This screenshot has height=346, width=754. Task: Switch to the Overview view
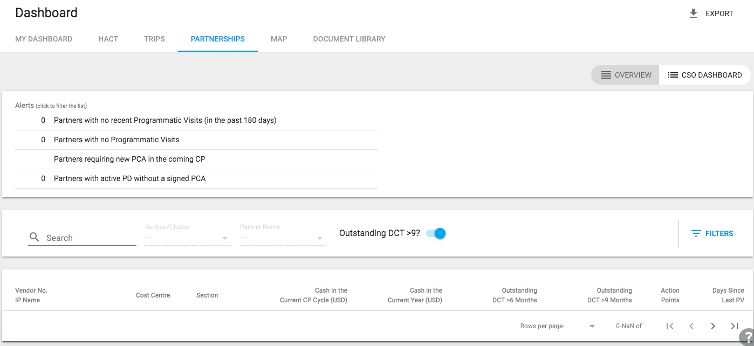pyautogui.click(x=626, y=75)
